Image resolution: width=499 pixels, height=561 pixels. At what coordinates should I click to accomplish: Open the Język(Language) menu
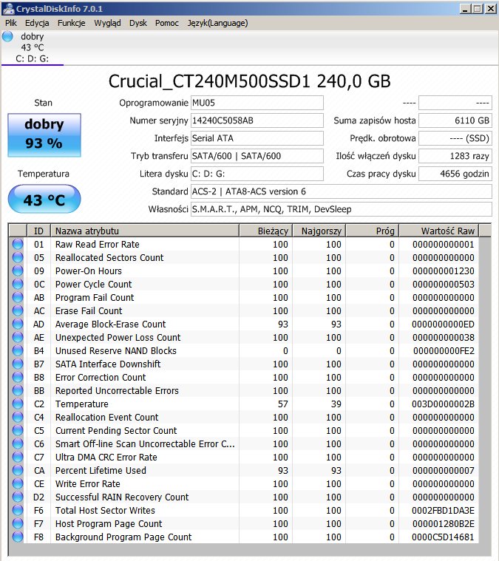[217, 23]
